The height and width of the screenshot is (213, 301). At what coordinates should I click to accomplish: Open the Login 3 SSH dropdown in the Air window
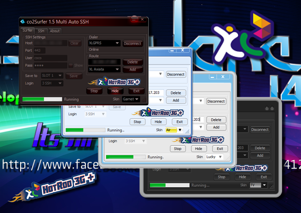(x=95, y=114)
